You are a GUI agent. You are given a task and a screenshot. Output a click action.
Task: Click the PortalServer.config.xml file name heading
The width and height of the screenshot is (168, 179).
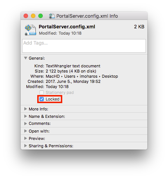click(x=67, y=27)
